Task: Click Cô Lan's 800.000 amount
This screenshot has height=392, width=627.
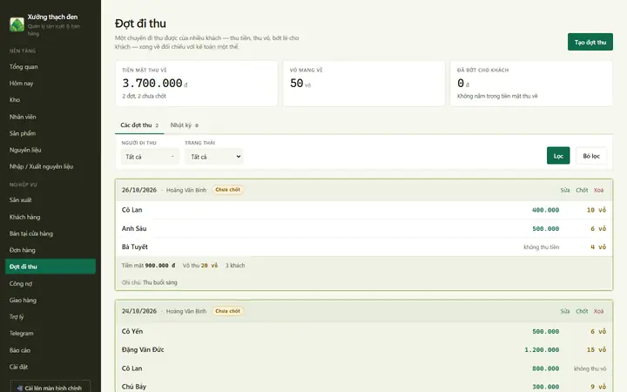Action: (545, 368)
